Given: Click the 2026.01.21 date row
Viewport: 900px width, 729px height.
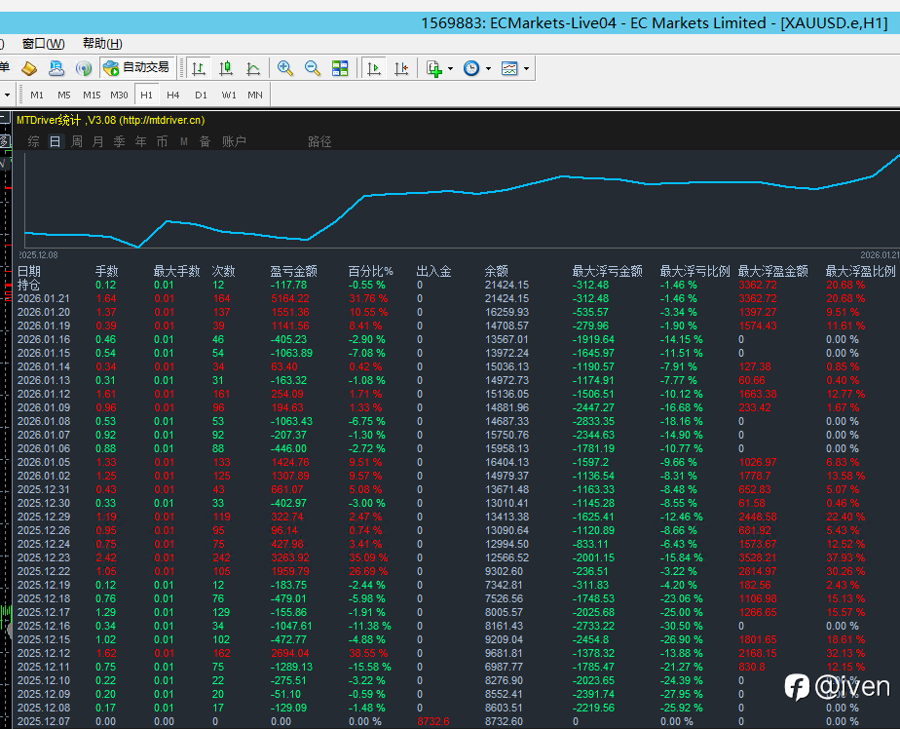Looking at the screenshot, I should coord(44,297).
